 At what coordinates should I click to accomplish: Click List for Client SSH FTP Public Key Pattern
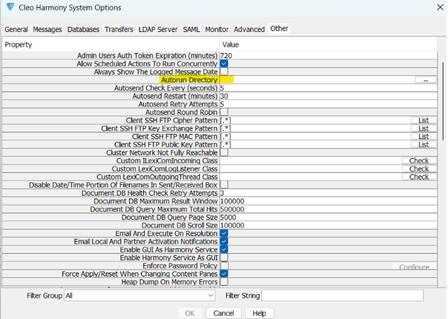[424, 145]
